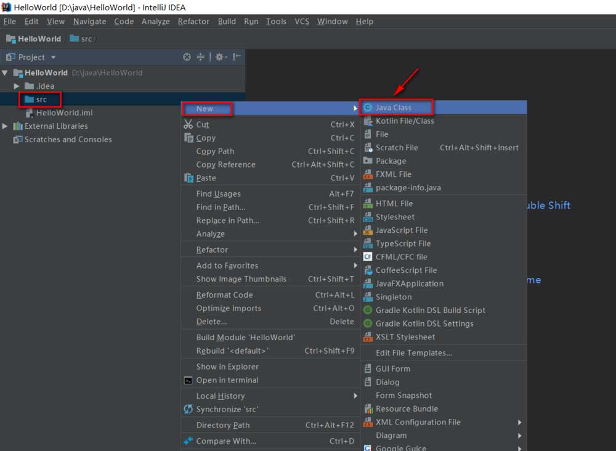
Task: Choose package-info.java item
Action: [x=444, y=188]
